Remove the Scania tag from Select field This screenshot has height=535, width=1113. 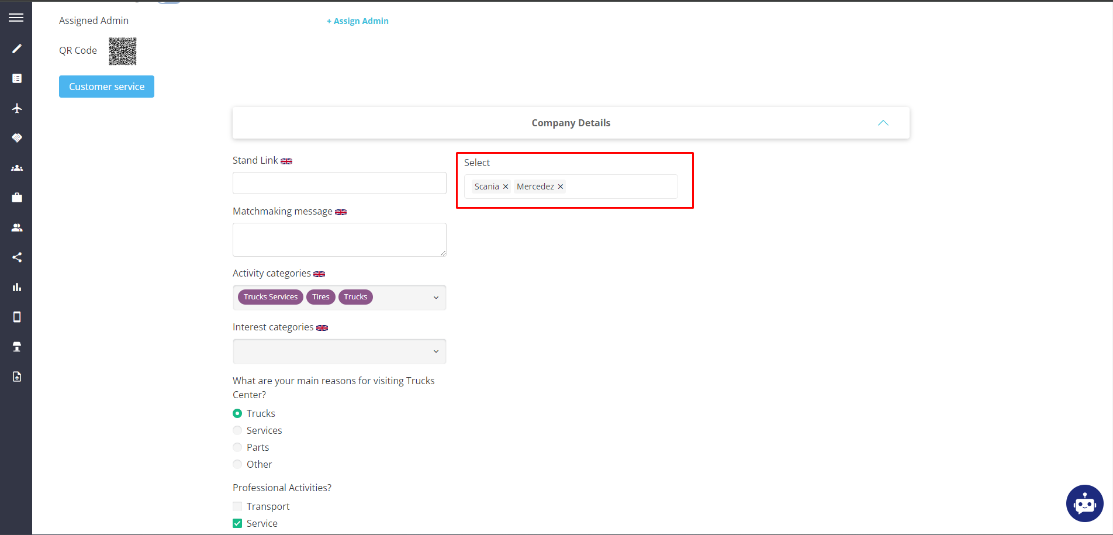click(x=506, y=186)
